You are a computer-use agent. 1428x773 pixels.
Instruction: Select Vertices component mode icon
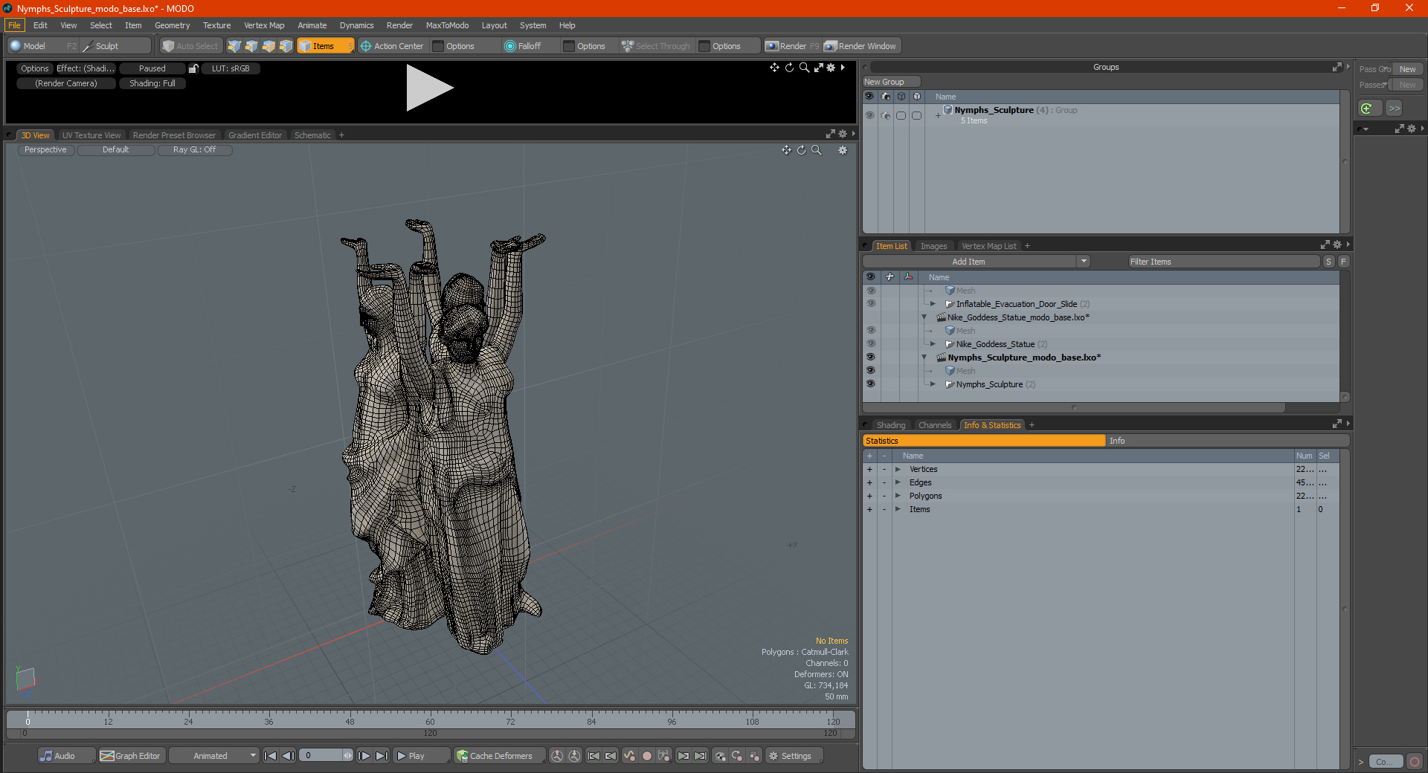point(234,46)
